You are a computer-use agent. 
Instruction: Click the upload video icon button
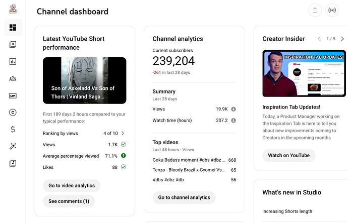click(x=315, y=10)
